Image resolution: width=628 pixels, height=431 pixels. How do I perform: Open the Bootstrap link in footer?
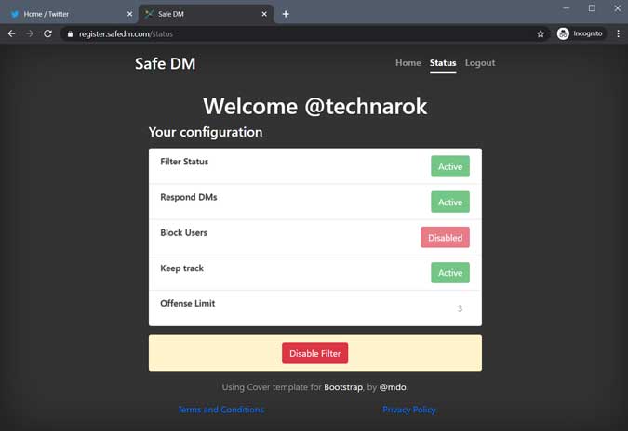343,387
